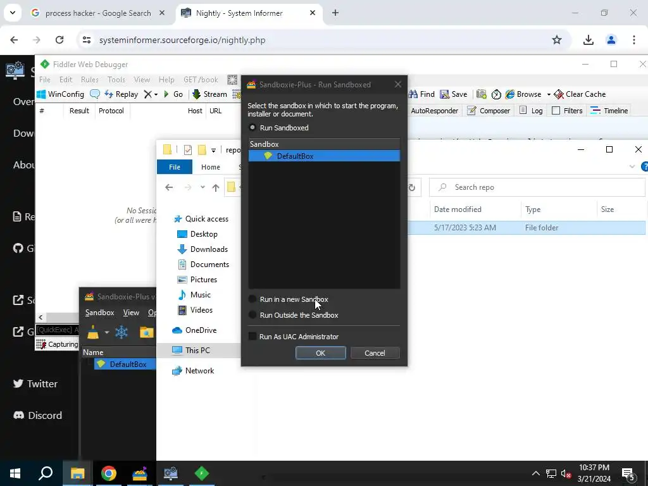Cancel the Run Sandboxed dialog

(375, 353)
